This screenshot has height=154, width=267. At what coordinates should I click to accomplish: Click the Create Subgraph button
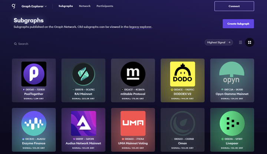pyautogui.click(x=238, y=24)
